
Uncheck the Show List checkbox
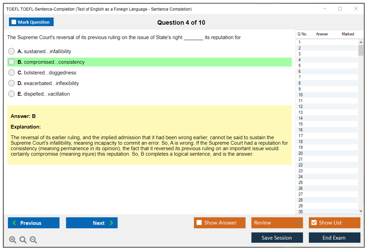coord(314,223)
